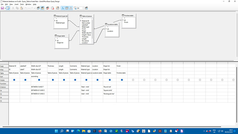This screenshot has height=134, width=238.
Task: Uncheck Visible for Labelled? column
Action: click(25, 80)
